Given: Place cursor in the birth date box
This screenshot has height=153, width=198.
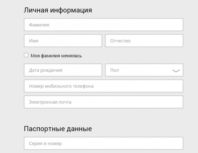Looking at the screenshot, I should pos(63,70).
